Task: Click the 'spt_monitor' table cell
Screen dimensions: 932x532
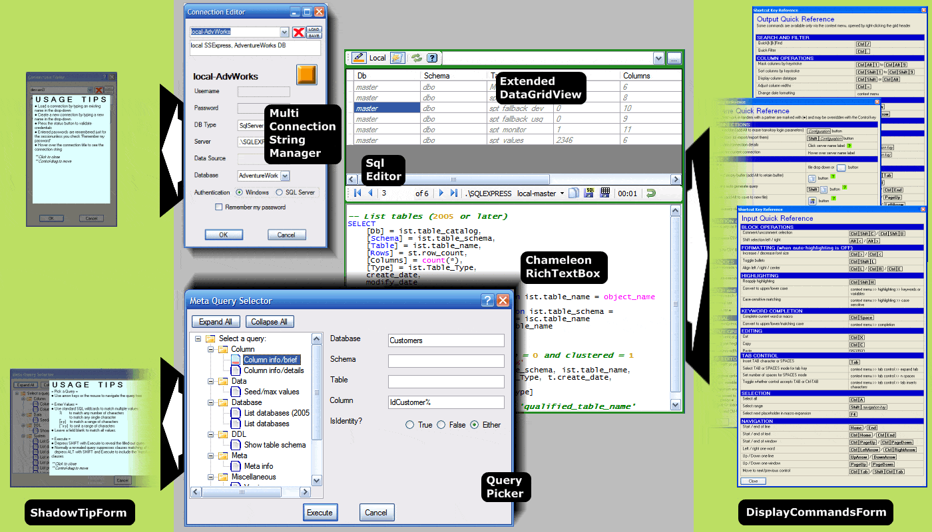Action: (519, 130)
